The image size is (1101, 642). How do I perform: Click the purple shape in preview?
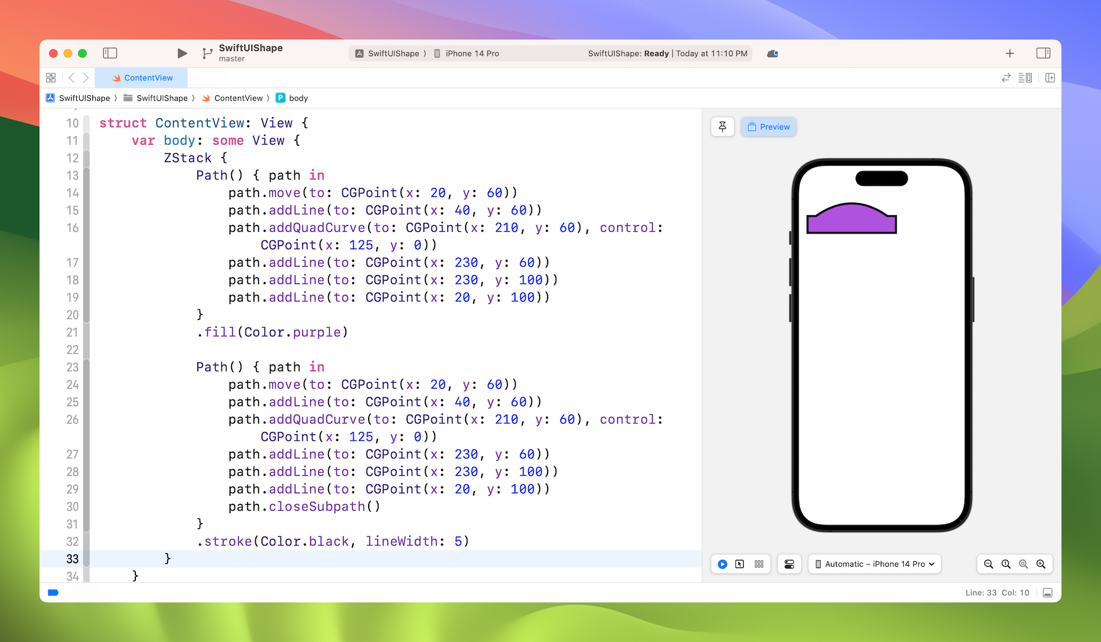[852, 220]
